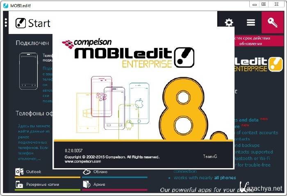Open the settings gear icon
The height and width of the screenshot is (196, 287).
(x=229, y=23)
